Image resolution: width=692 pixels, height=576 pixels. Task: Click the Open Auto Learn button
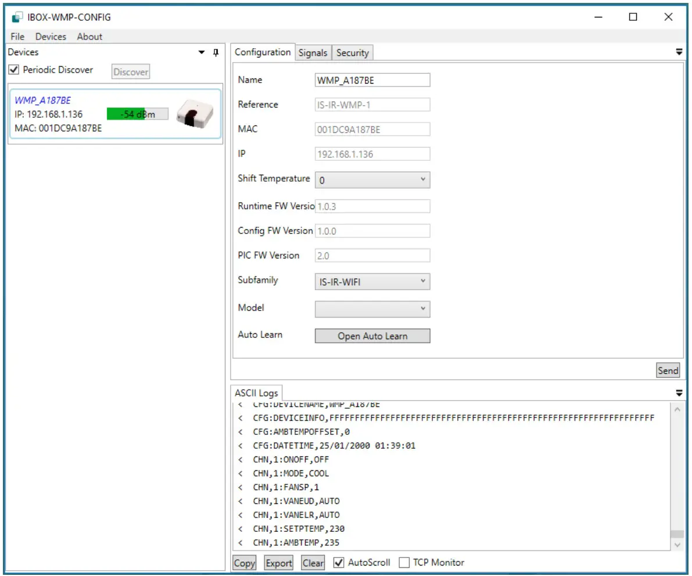pos(372,336)
